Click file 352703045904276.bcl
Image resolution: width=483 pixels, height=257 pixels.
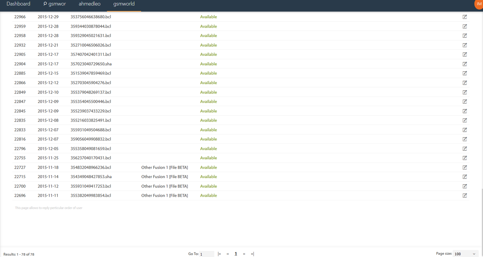[91, 83]
